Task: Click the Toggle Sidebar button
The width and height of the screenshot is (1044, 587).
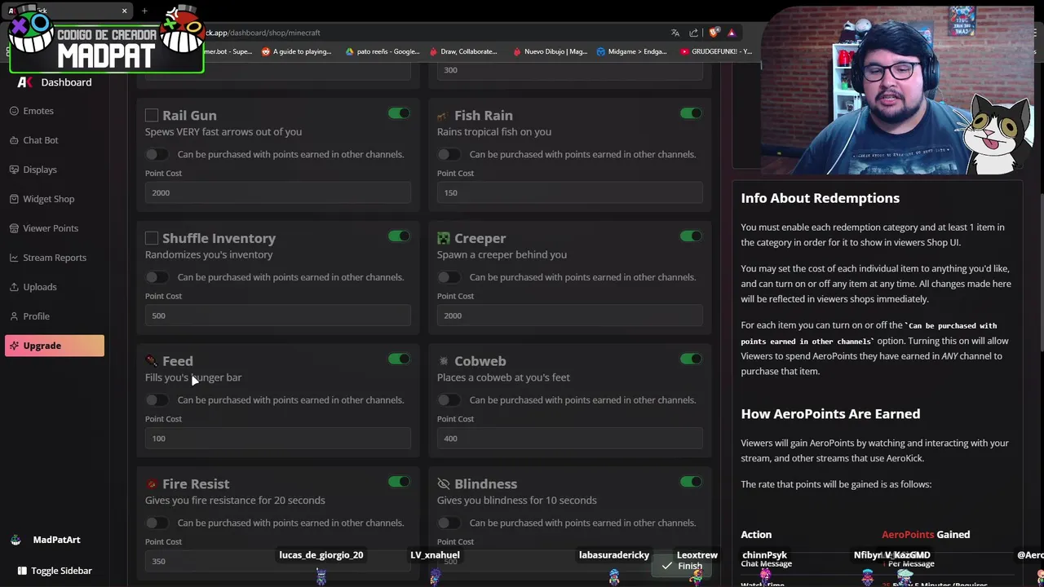Action: [x=55, y=571]
